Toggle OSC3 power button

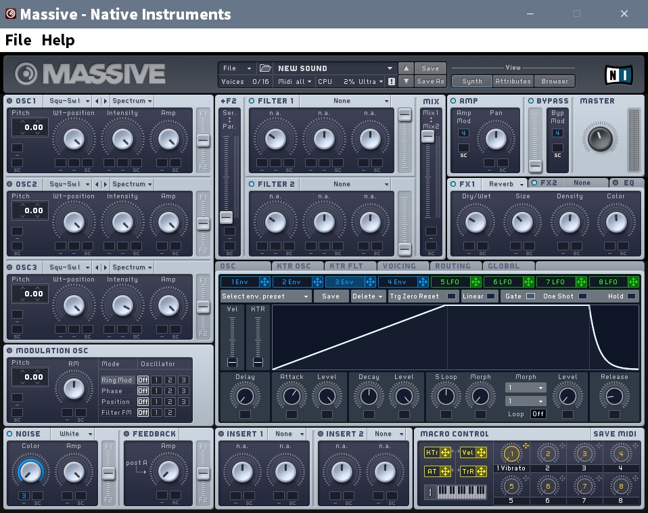[9, 267]
